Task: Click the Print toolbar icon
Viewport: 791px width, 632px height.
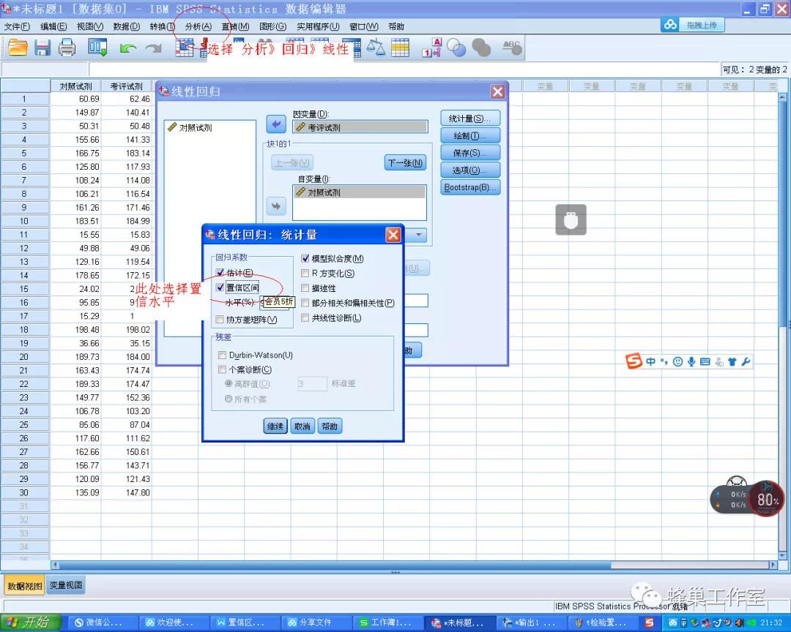Action: pos(67,48)
